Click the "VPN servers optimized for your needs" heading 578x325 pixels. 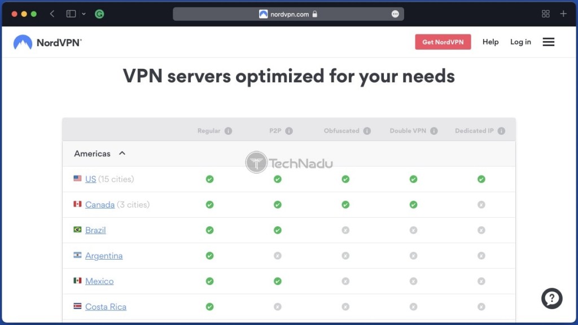[x=288, y=76]
